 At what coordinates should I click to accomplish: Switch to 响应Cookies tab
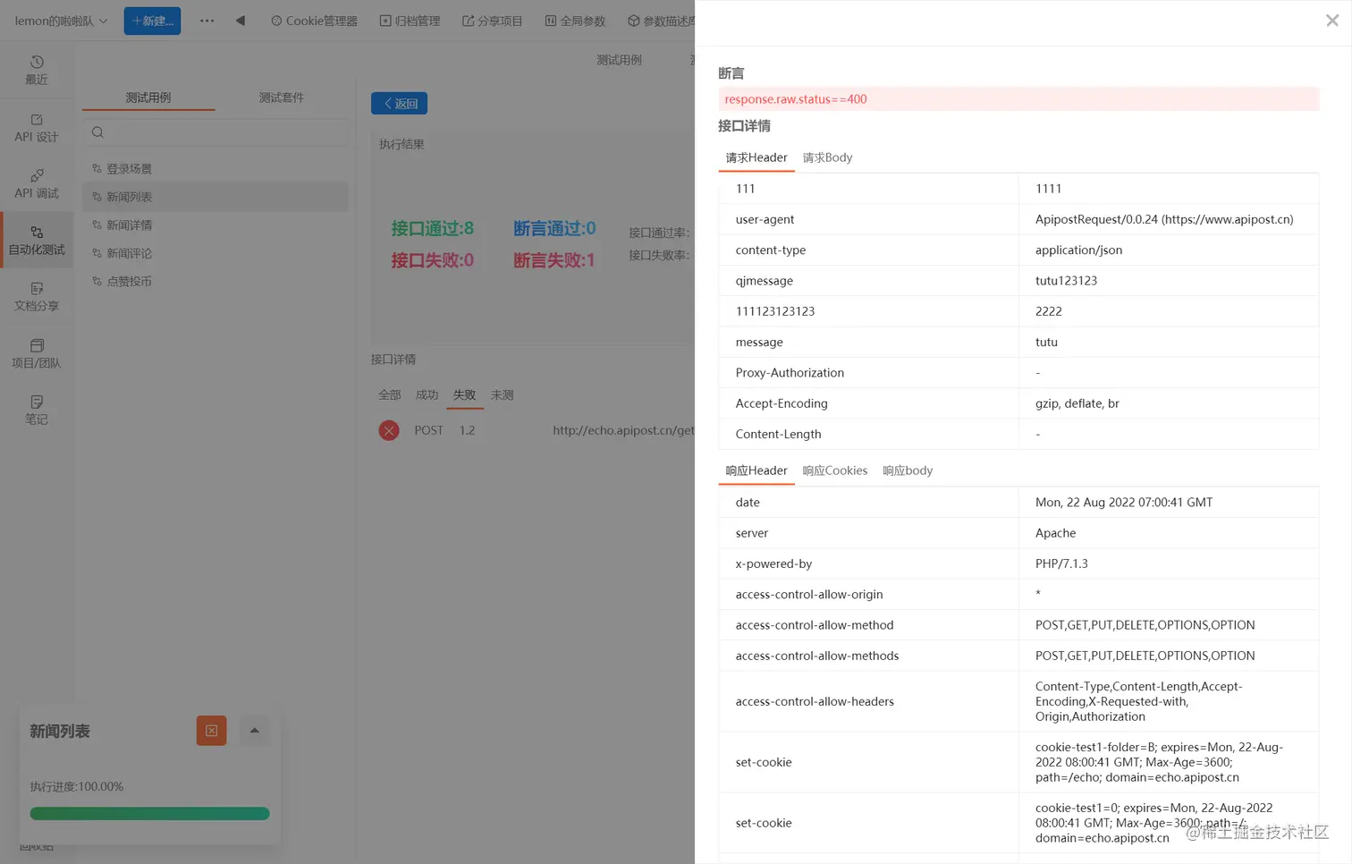coord(835,470)
